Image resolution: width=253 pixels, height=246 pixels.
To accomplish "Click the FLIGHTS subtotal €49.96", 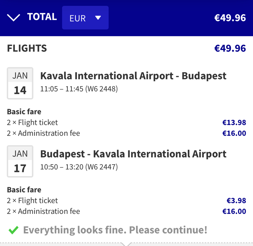I will (x=230, y=48).
